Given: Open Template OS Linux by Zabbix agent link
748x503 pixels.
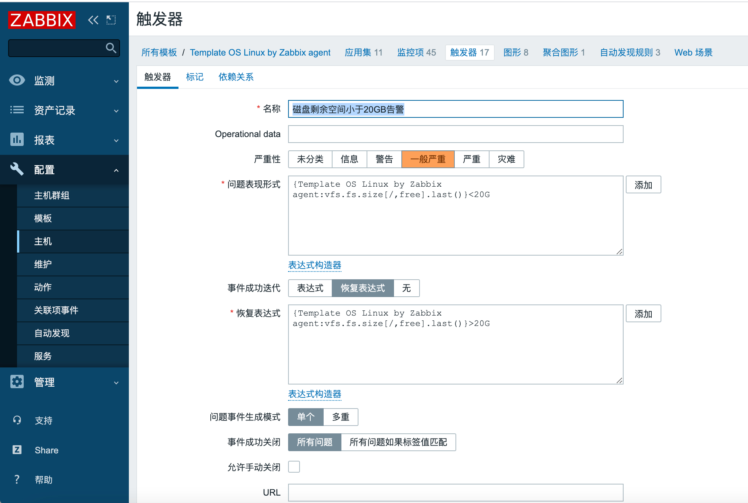Looking at the screenshot, I should point(260,53).
